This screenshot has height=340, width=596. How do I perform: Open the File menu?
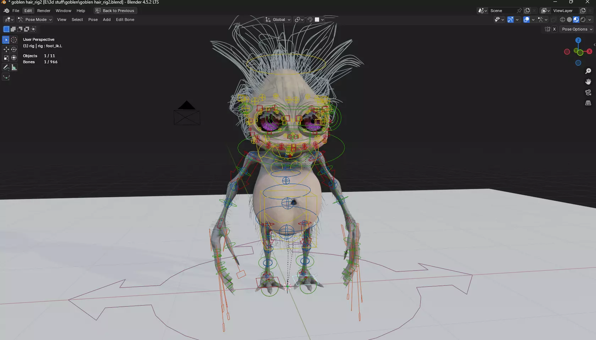click(x=16, y=11)
